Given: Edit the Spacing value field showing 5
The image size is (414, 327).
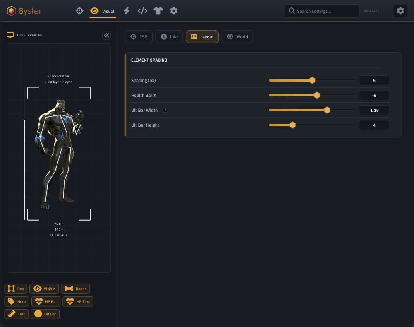Looking at the screenshot, I should [x=374, y=80].
